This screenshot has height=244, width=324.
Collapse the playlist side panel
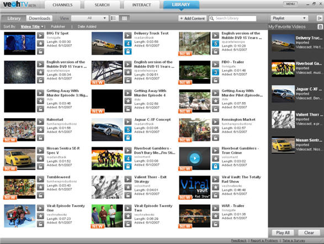[320, 18]
